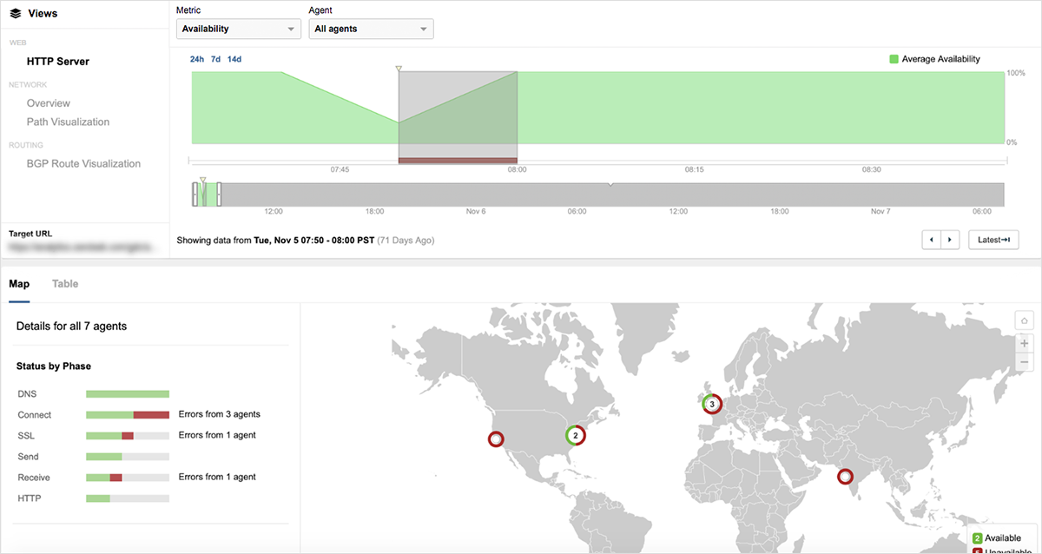Open BGP Route Visualization view
The width and height of the screenshot is (1042, 554).
pos(83,164)
